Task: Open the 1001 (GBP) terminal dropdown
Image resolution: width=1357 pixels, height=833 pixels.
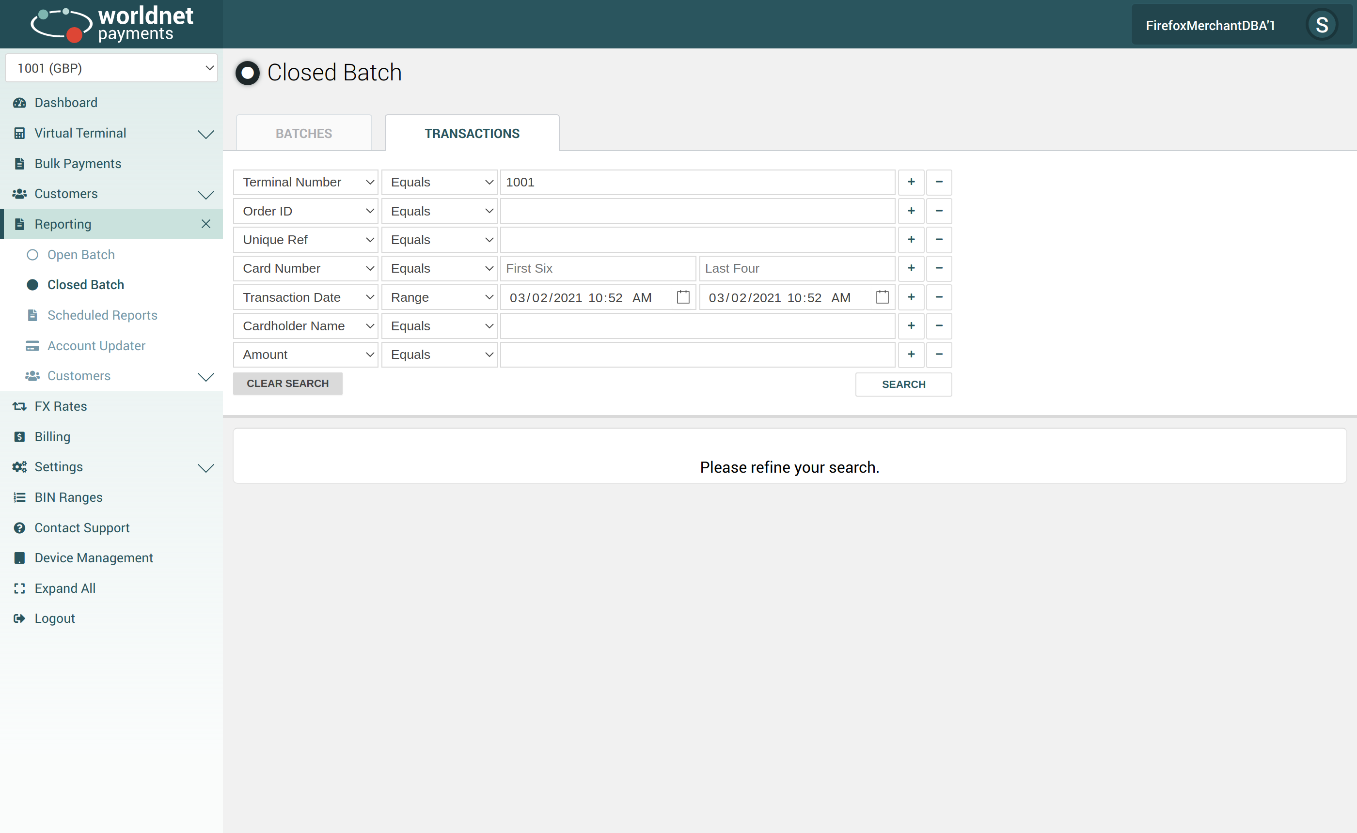Action: (111, 68)
